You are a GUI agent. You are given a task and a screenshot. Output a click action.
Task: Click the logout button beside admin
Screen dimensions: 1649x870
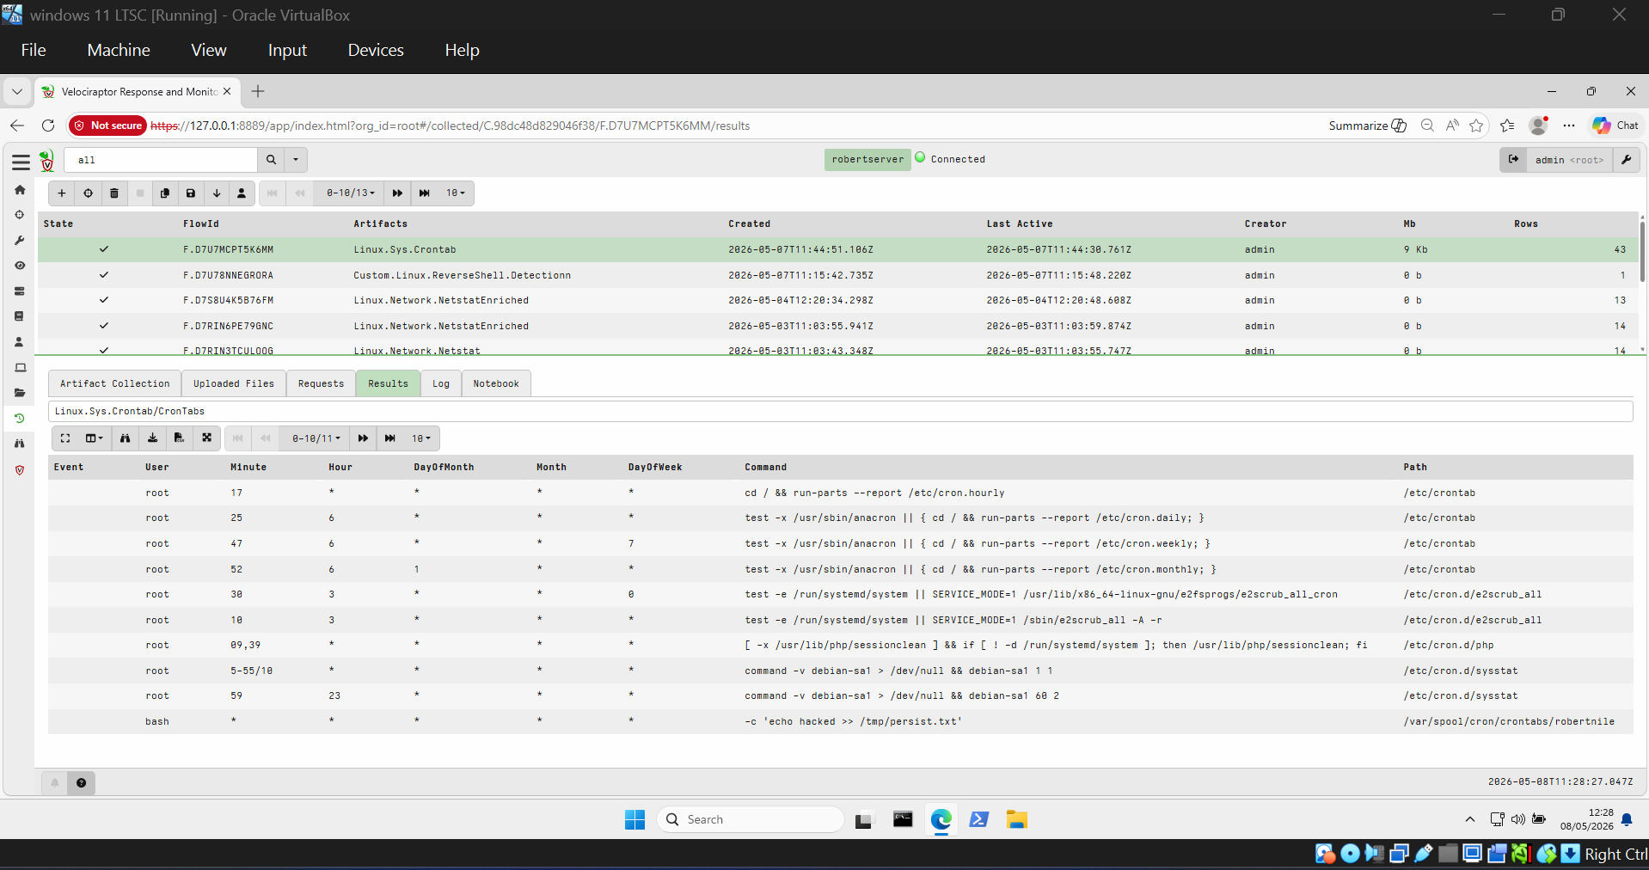click(x=1513, y=160)
